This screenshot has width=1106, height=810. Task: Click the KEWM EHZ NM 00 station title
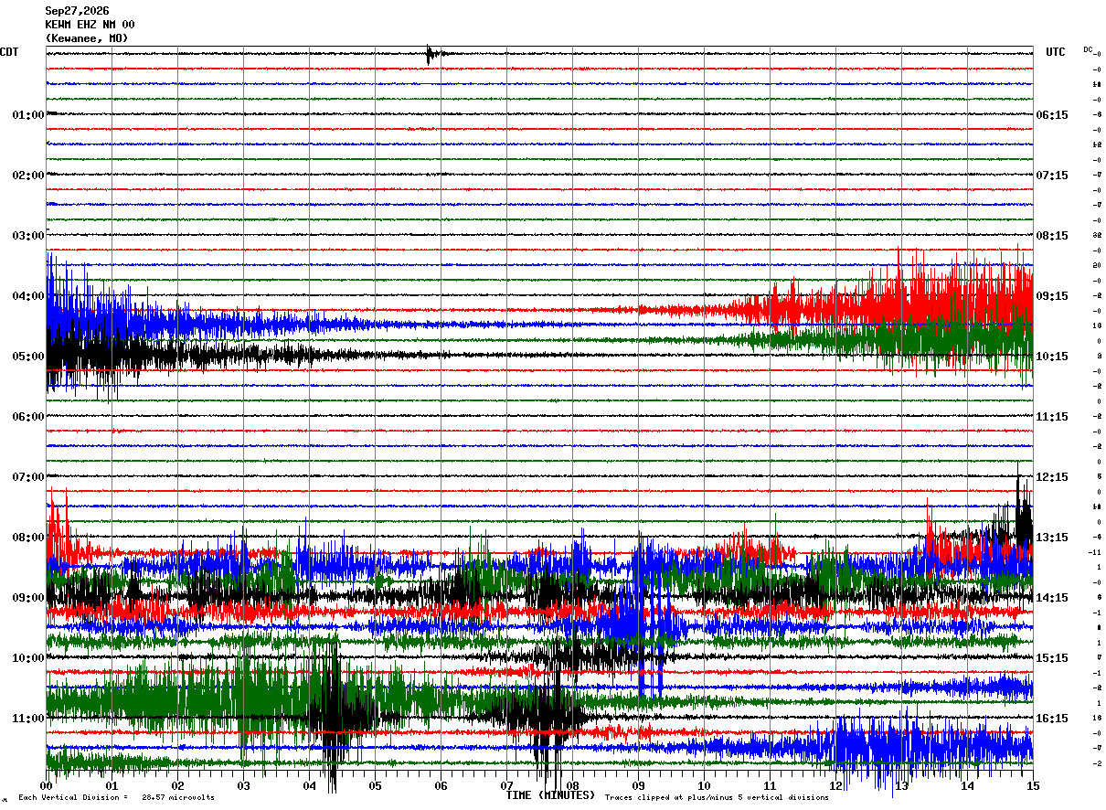[x=90, y=25]
